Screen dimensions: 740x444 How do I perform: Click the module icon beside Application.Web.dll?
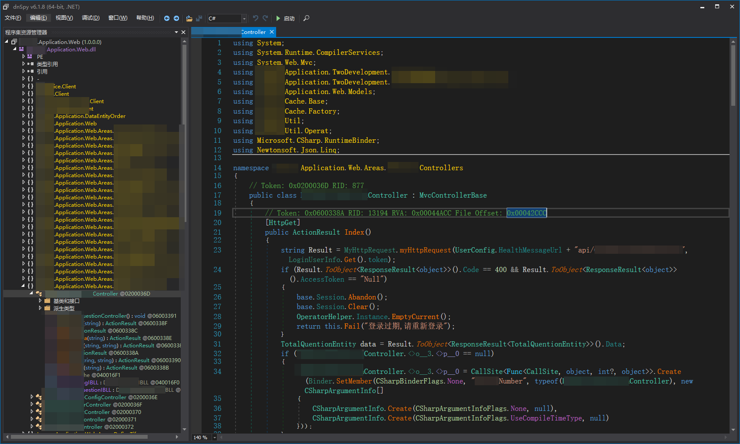[x=21, y=49]
